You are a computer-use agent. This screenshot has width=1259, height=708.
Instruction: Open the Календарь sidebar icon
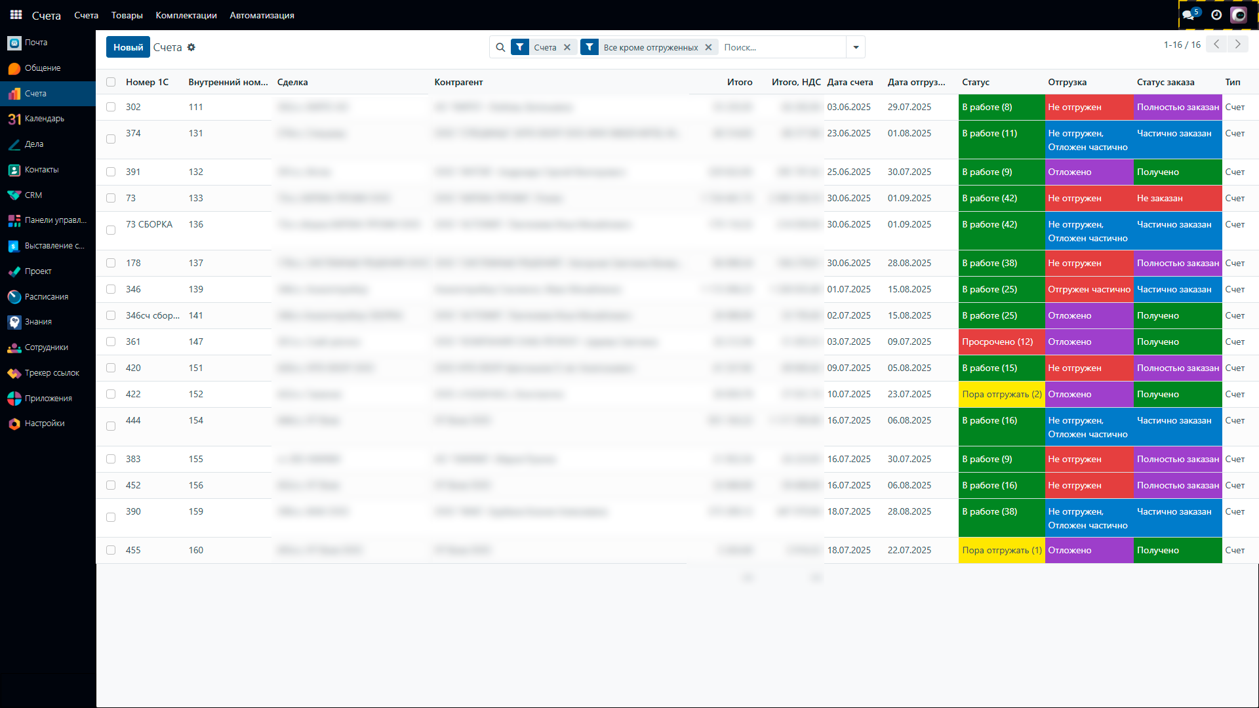[14, 119]
